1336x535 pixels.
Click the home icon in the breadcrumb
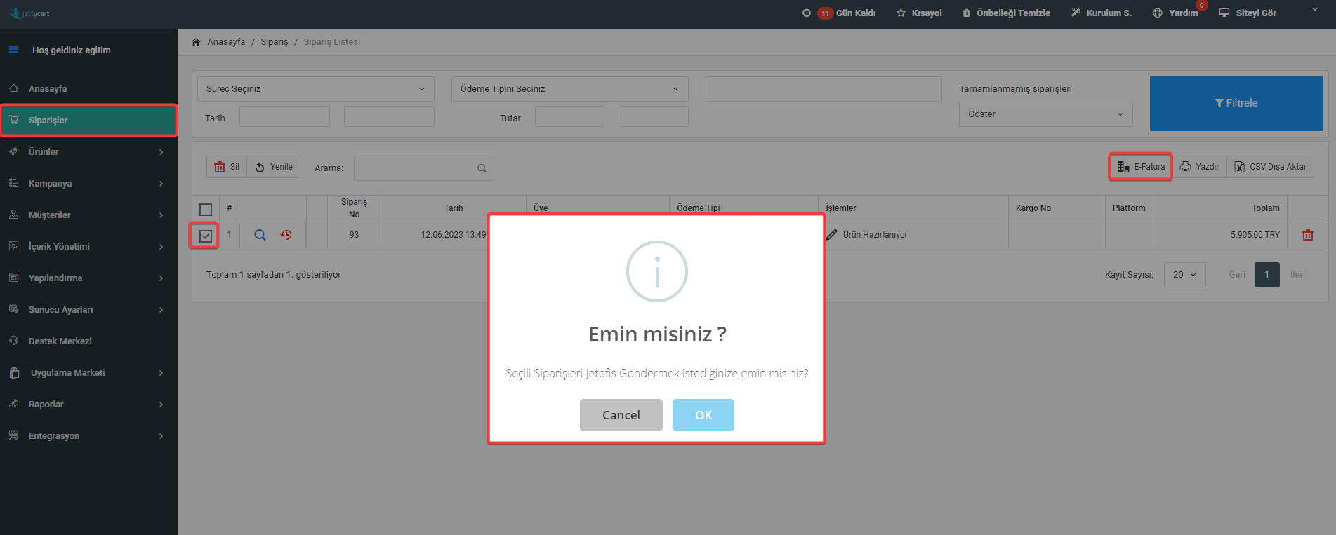(196, 42)
